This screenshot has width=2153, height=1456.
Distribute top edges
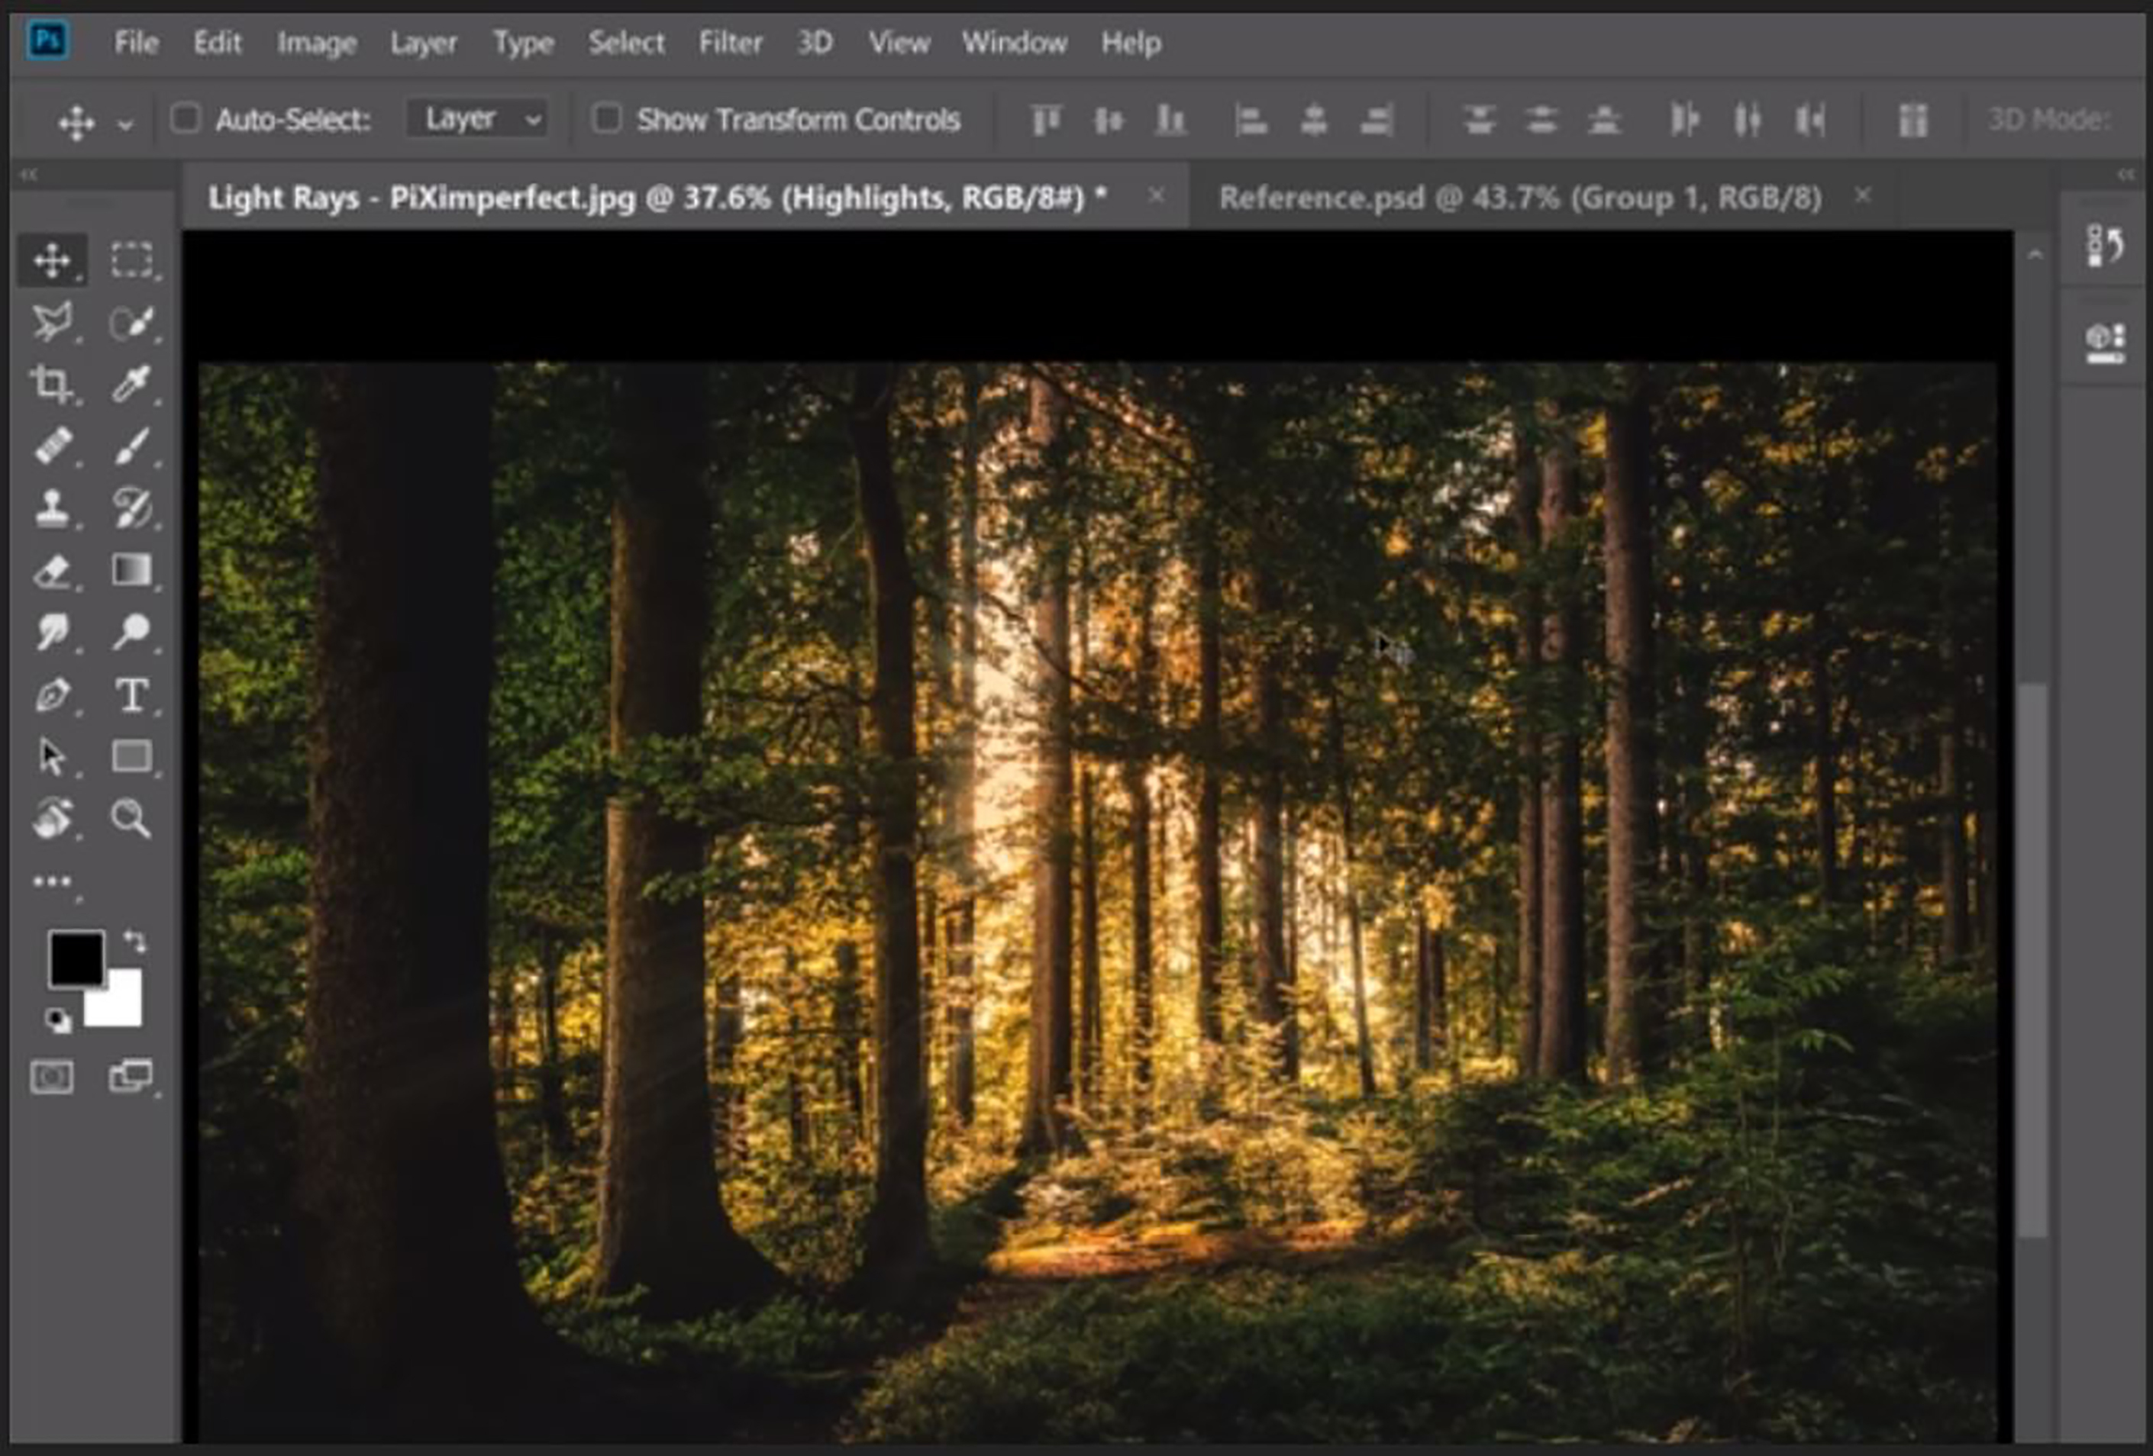1480,120
